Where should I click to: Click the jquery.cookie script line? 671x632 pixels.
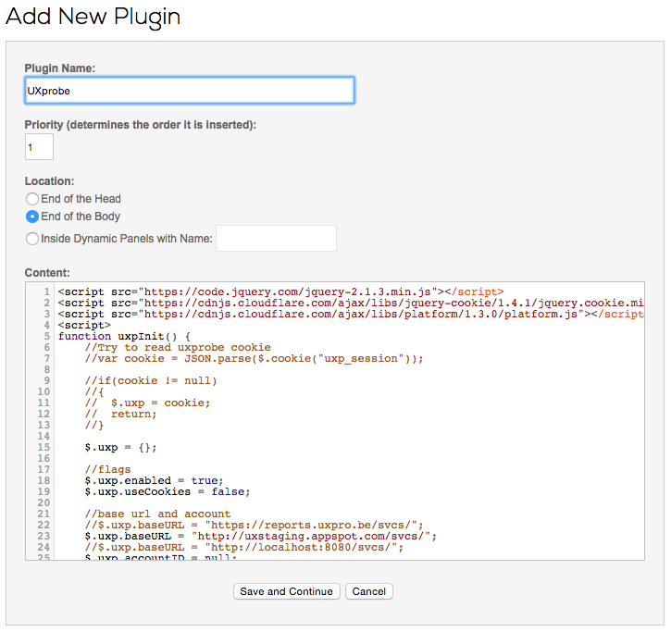pyautogui.click(x=351, y=303)
